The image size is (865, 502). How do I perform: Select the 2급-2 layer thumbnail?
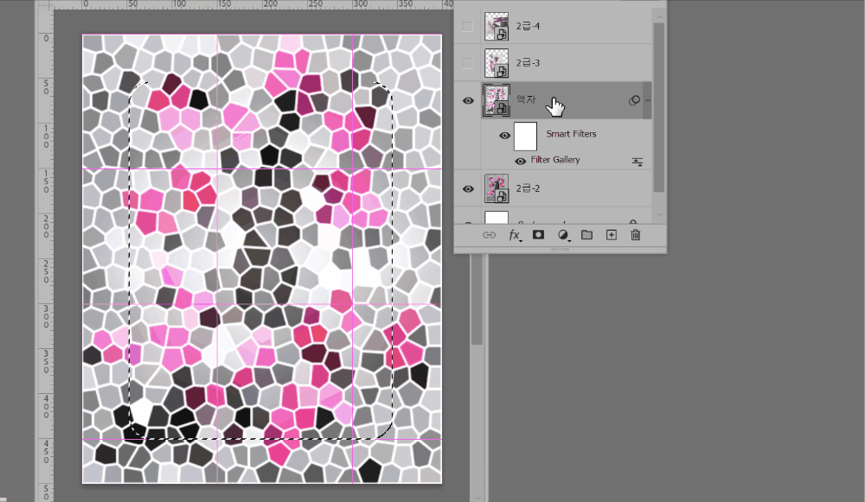(x=497, y=188)
